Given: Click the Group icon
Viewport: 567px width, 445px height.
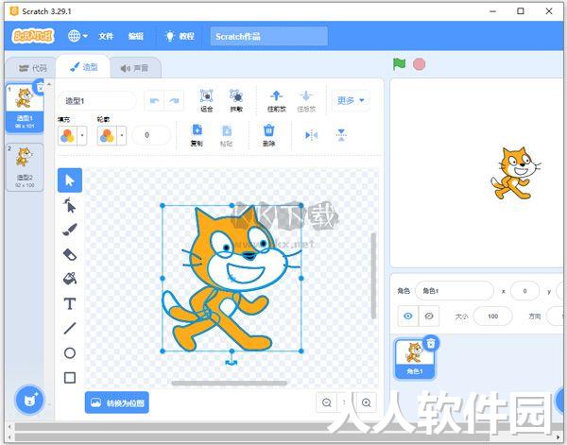Looking at the screenshot, I should 206,100.
